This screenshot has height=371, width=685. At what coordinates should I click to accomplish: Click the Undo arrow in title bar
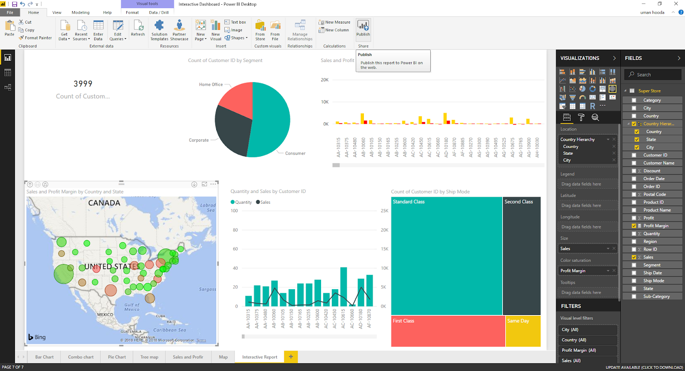click(22, 4)
